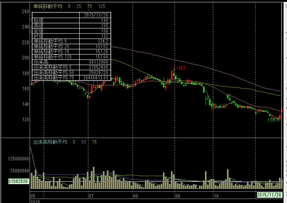Click the 75000000 volume axis label
The height and width of the screenshot is (203, 287).
(x=20, y=171)
